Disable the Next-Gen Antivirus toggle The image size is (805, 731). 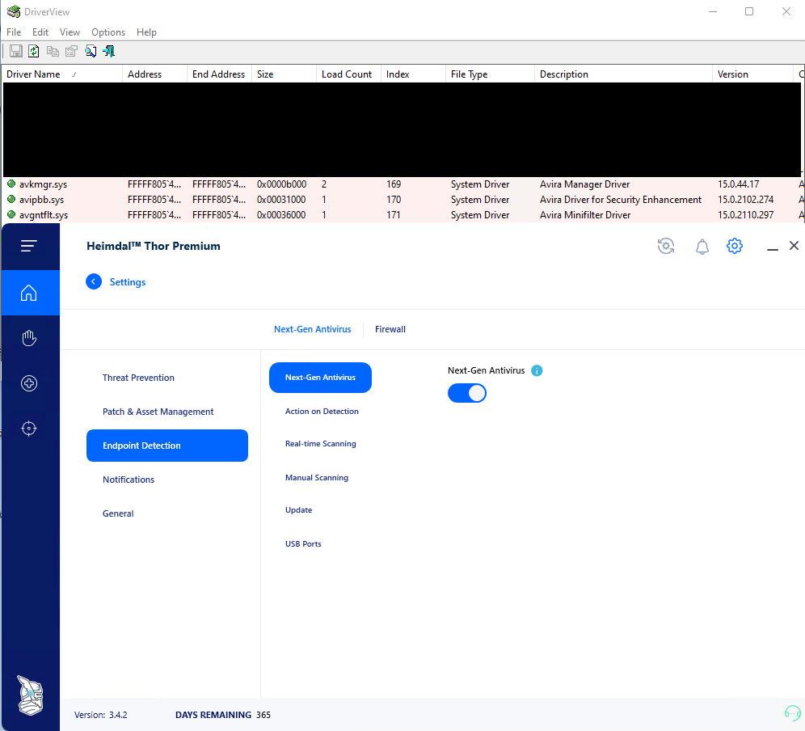tap(467, 393)
